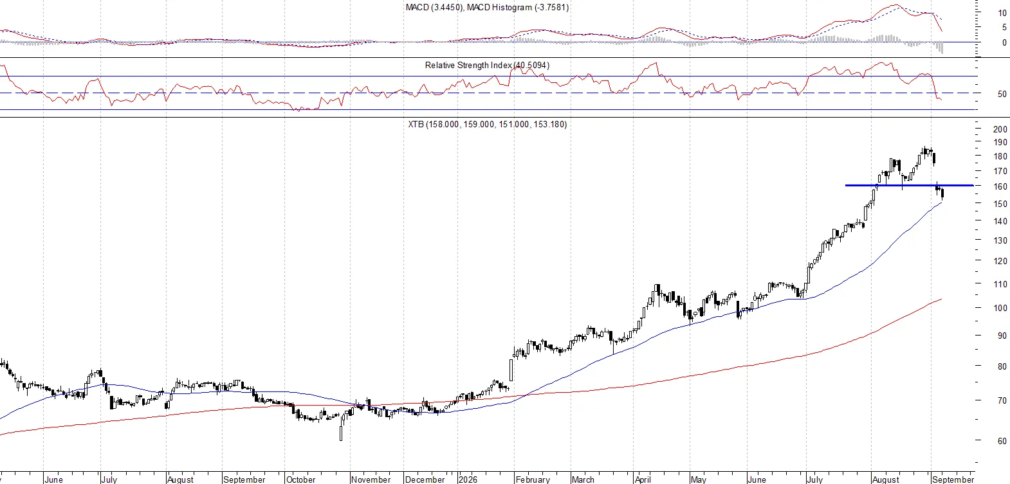This screenshot has height=484, width=1010.
Task: Click the 90 price axis label
Action: tap(1002, 336)
